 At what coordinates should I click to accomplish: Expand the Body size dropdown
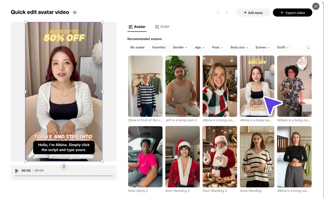click(239, 47)
